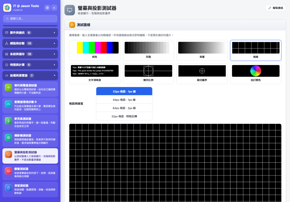The image size is (290, 202).
Task: Click the IT @ Jason Tools logo icon
Action: coord(7,8)
